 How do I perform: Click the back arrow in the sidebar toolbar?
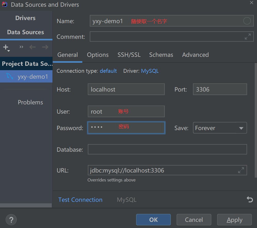pos(32,47)
